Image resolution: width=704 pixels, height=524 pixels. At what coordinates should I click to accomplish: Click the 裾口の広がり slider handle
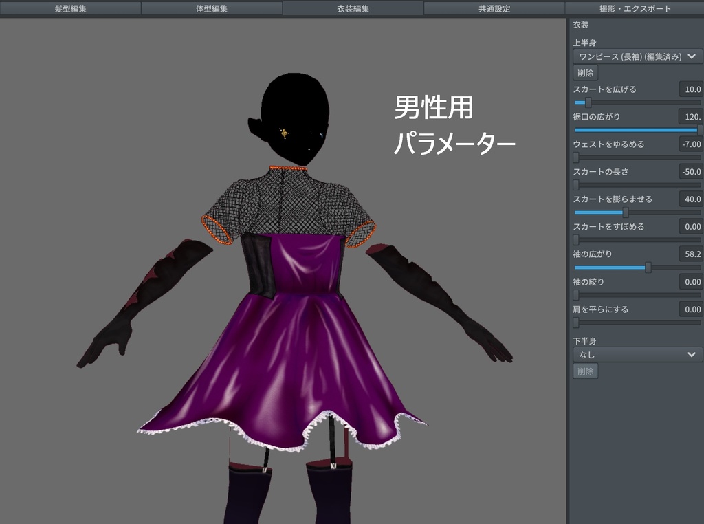pos(698,129)
